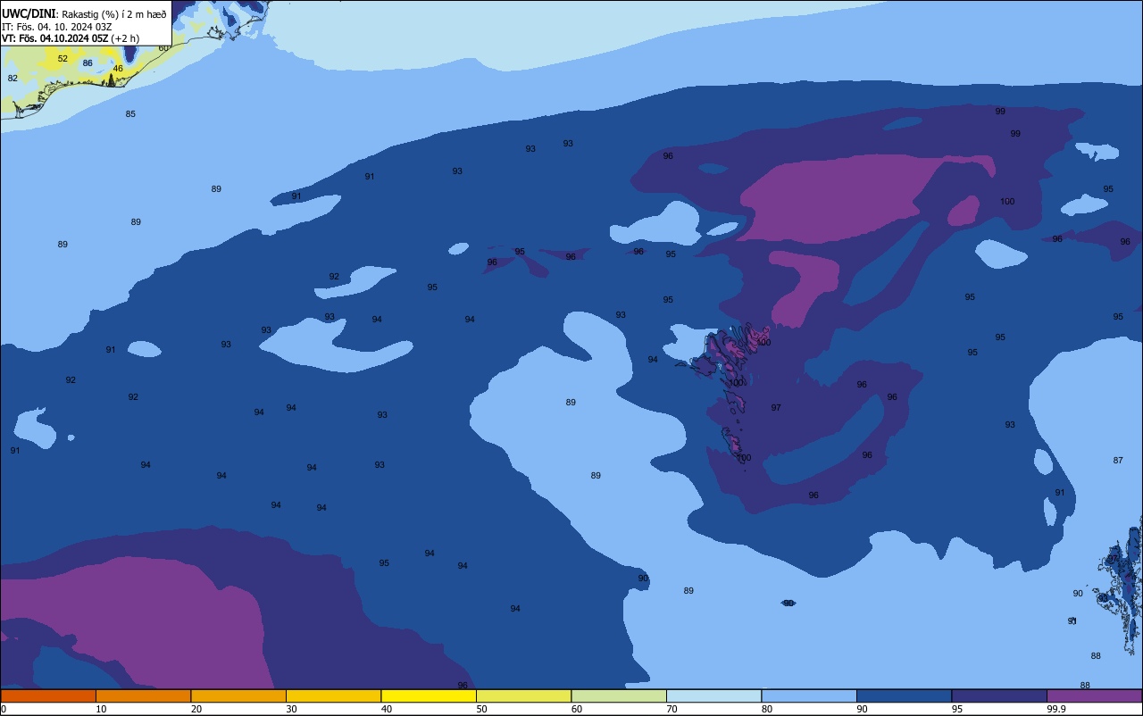Click the 0–10 dark orange legend swatch
The height and width of the screenshot is (716, 1143).
pos(48,695)
